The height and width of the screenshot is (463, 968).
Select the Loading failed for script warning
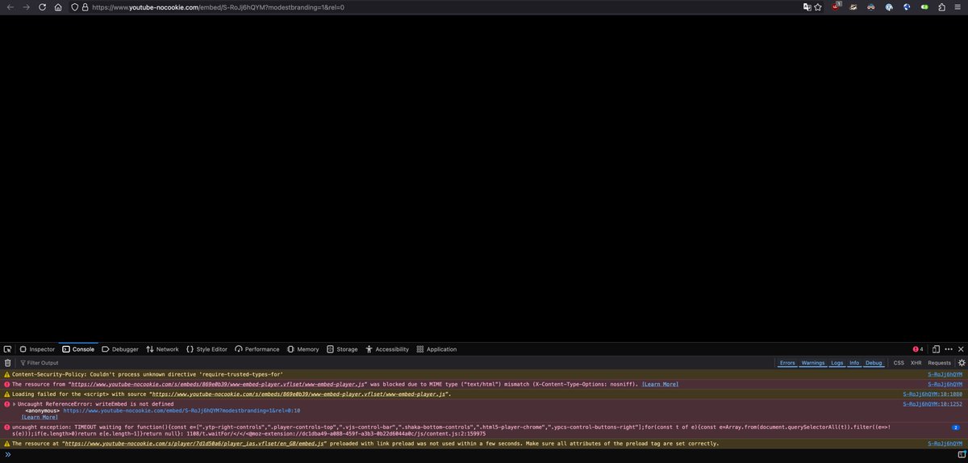click(x=232, y=394)
